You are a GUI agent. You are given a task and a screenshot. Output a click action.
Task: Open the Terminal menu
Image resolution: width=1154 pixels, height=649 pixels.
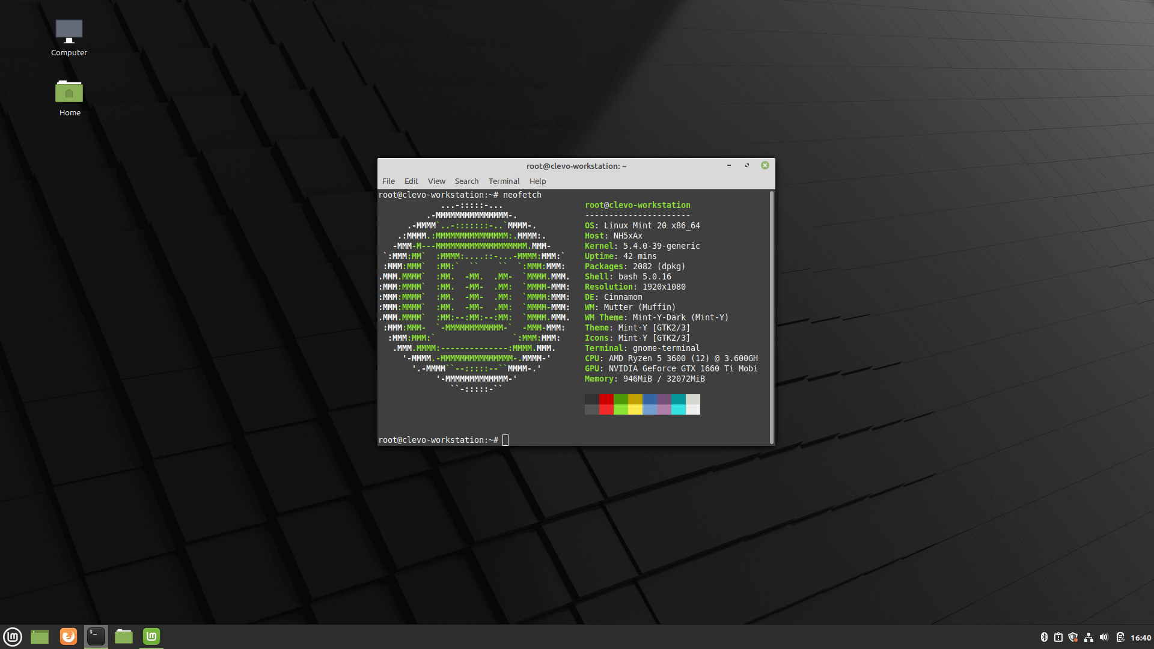(x=503, y=181)
